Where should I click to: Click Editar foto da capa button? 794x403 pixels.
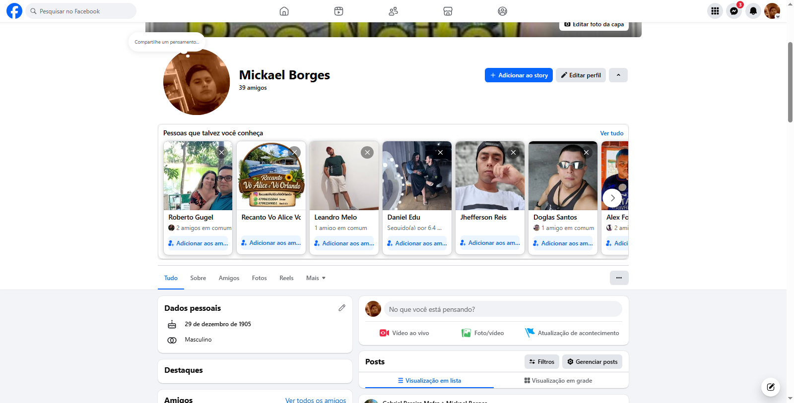tap(594, 24)
